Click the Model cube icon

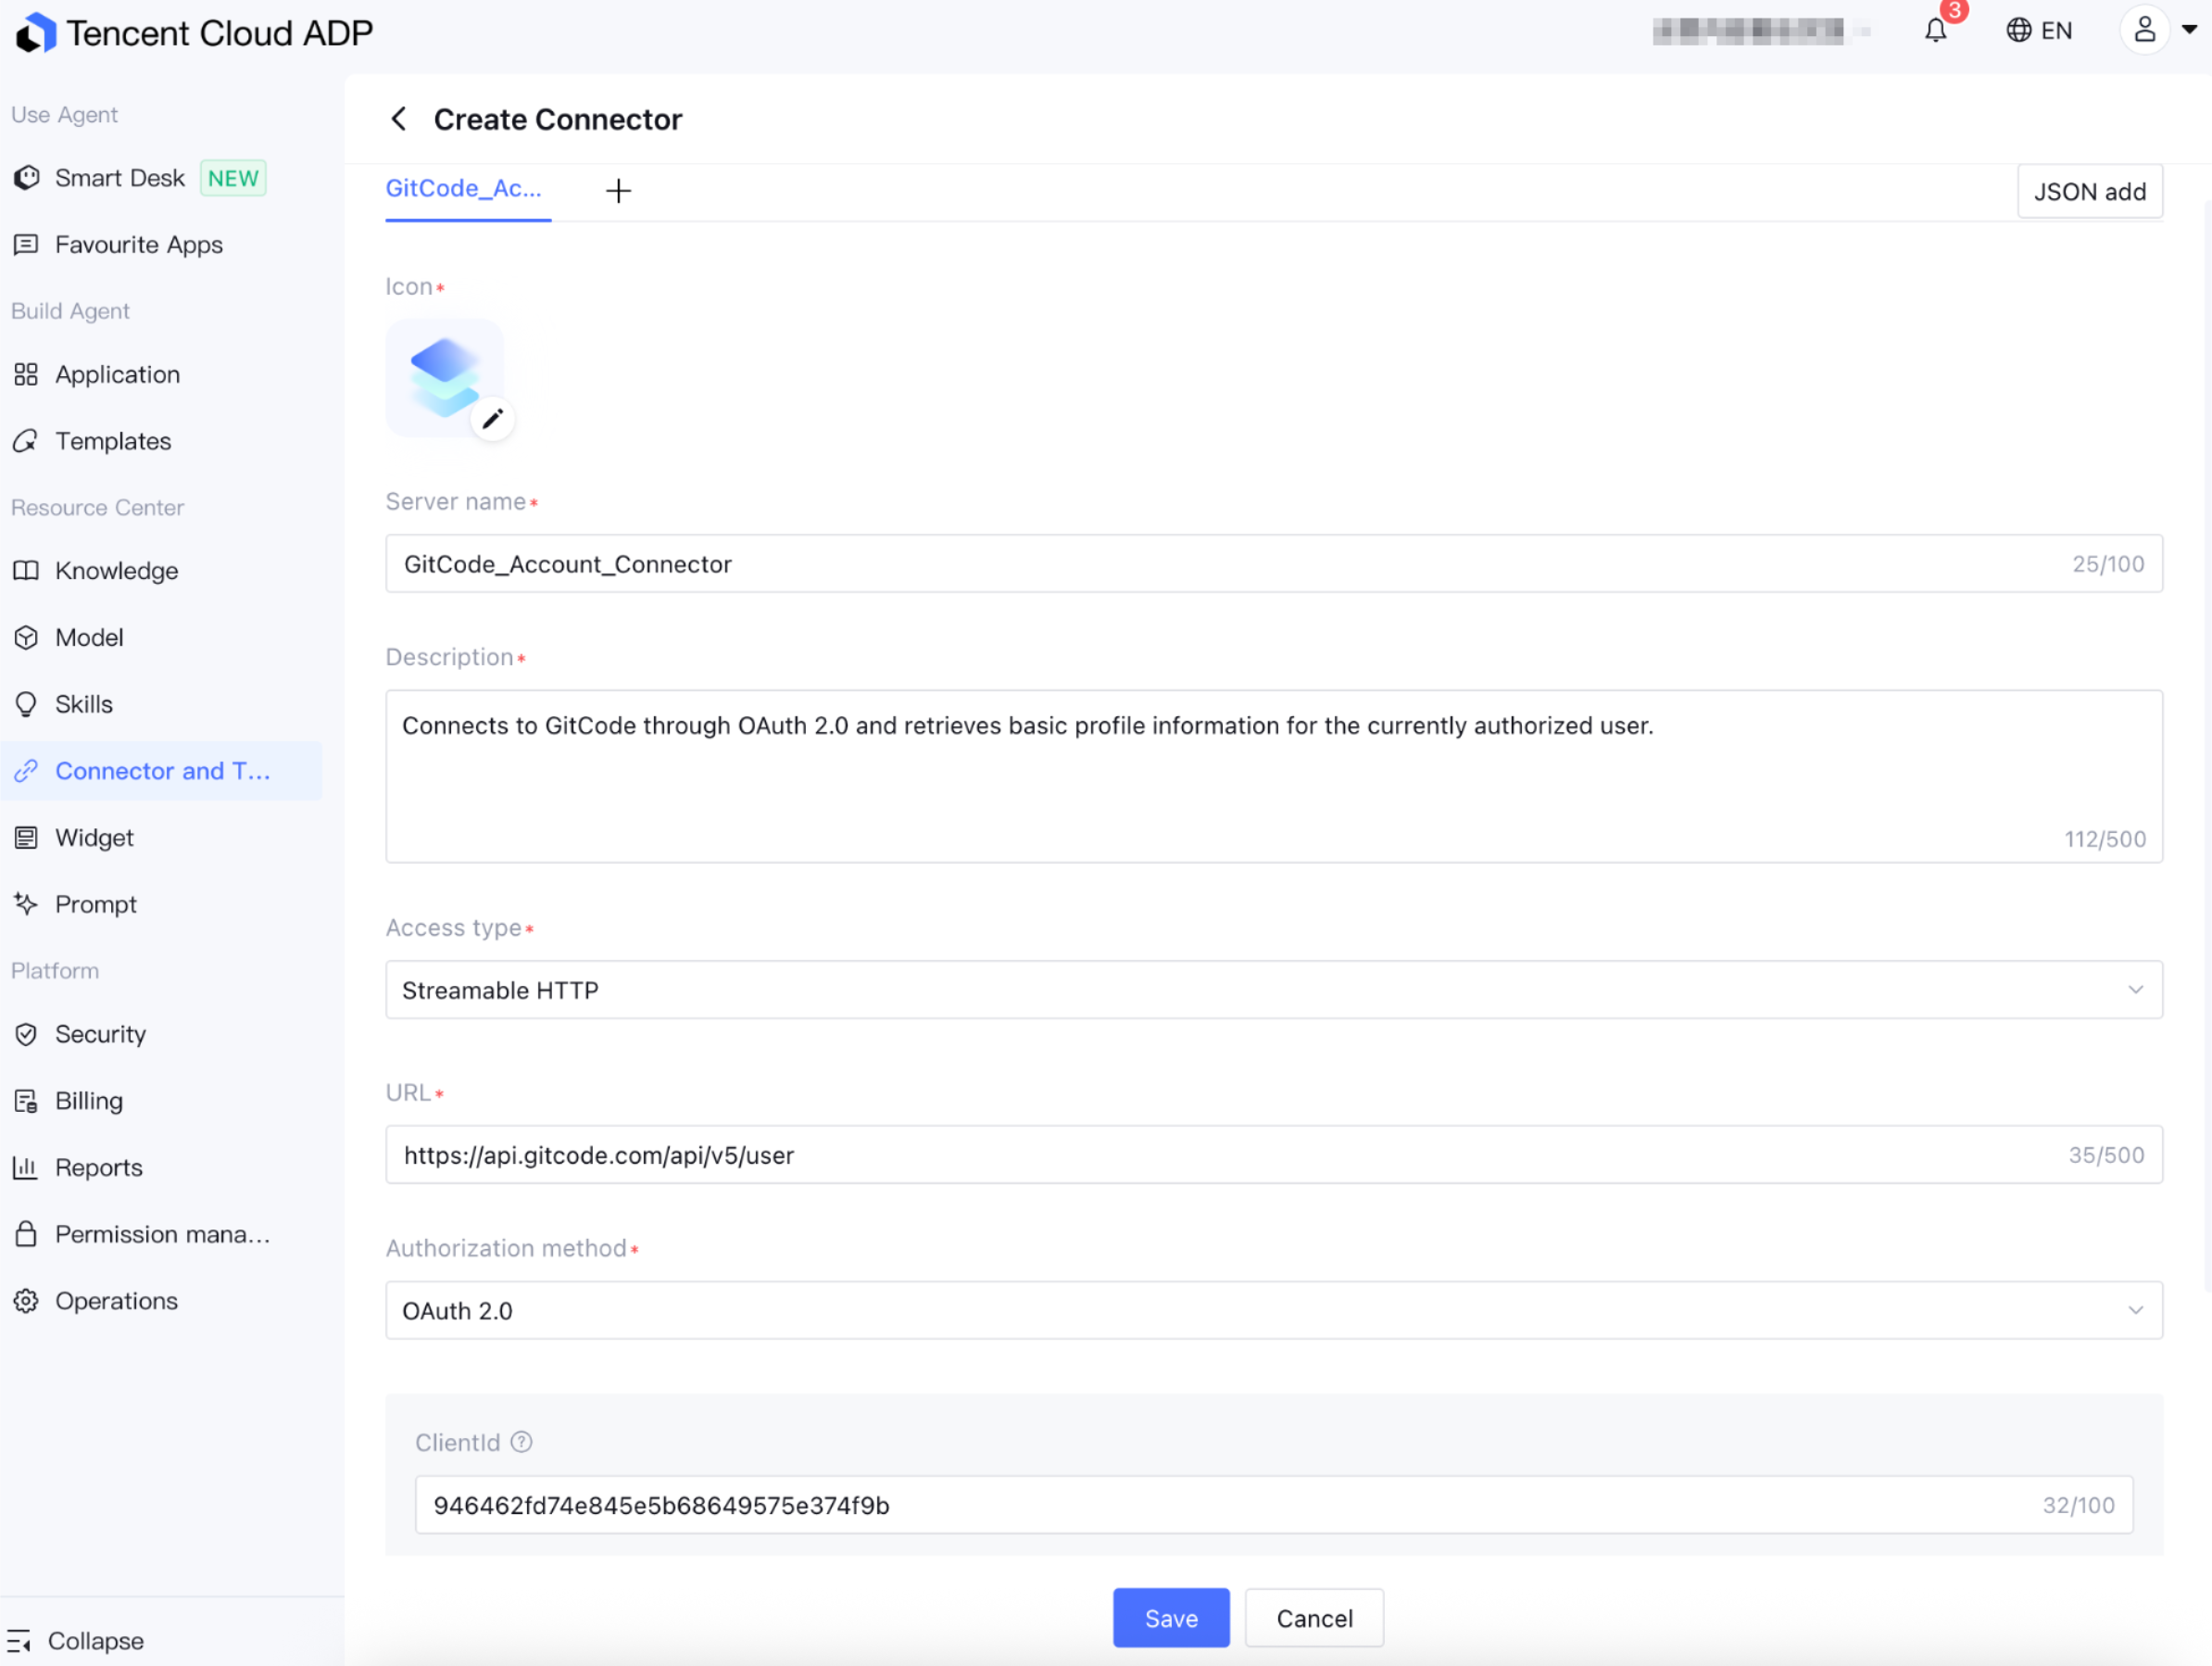[x=27, y=637]
